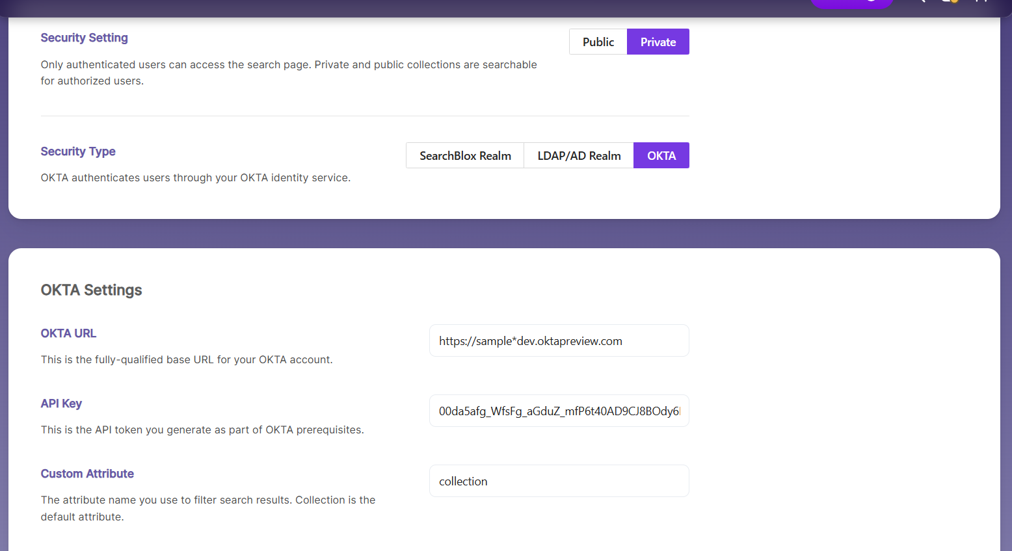Select the Private security setting
1012x551 pixels.
coord(658,42)
